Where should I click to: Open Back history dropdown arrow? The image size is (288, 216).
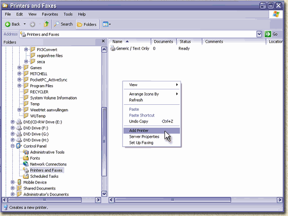tap(24, 24)
